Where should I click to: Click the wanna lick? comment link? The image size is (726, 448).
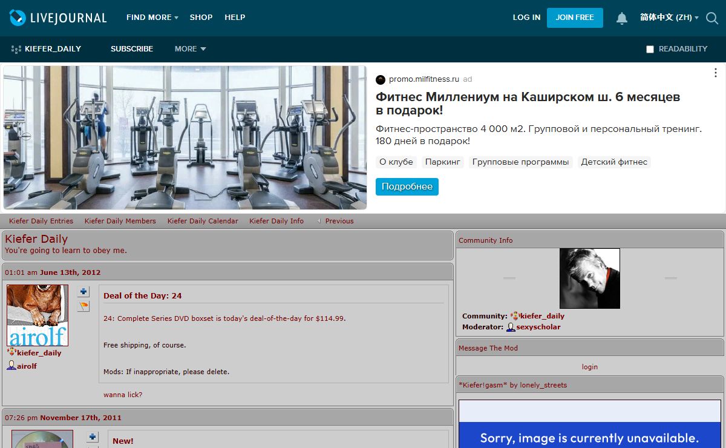pos(123,395)
